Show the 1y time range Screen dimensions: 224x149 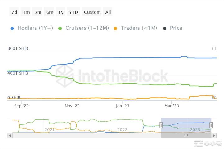point(61,12)
